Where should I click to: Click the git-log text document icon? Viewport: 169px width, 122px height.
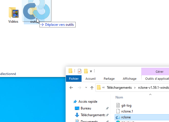click(x=118, y=105)
